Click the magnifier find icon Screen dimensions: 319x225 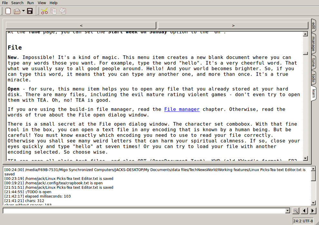coord(295,211)
